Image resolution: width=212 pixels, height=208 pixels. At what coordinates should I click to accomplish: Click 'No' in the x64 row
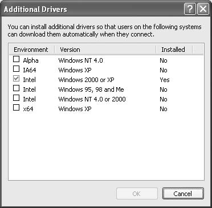point(164,109)
